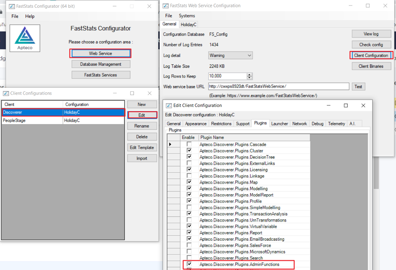The image size is (396, 270).
Task: Open the Systems menu
Action: (187, 16)
